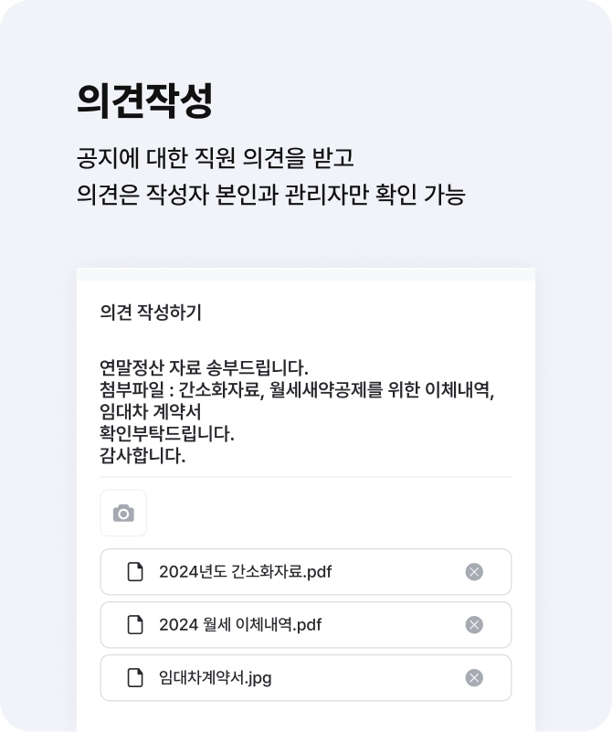This screenshot has width=612, height=732.
Task: Remove the 임대차계약서.jpg attachment
Action: point(474,678)
